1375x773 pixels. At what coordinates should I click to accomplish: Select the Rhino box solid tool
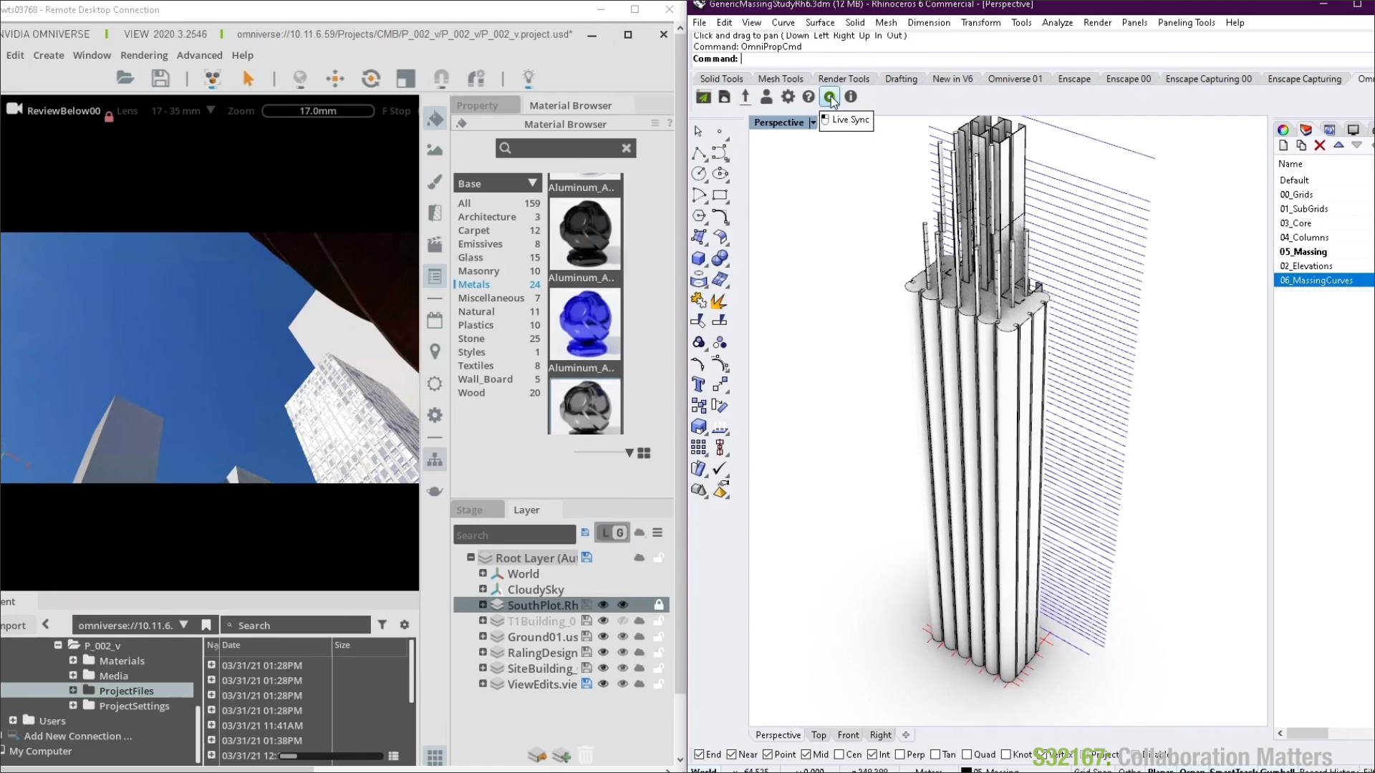click(x=699, y=258)
